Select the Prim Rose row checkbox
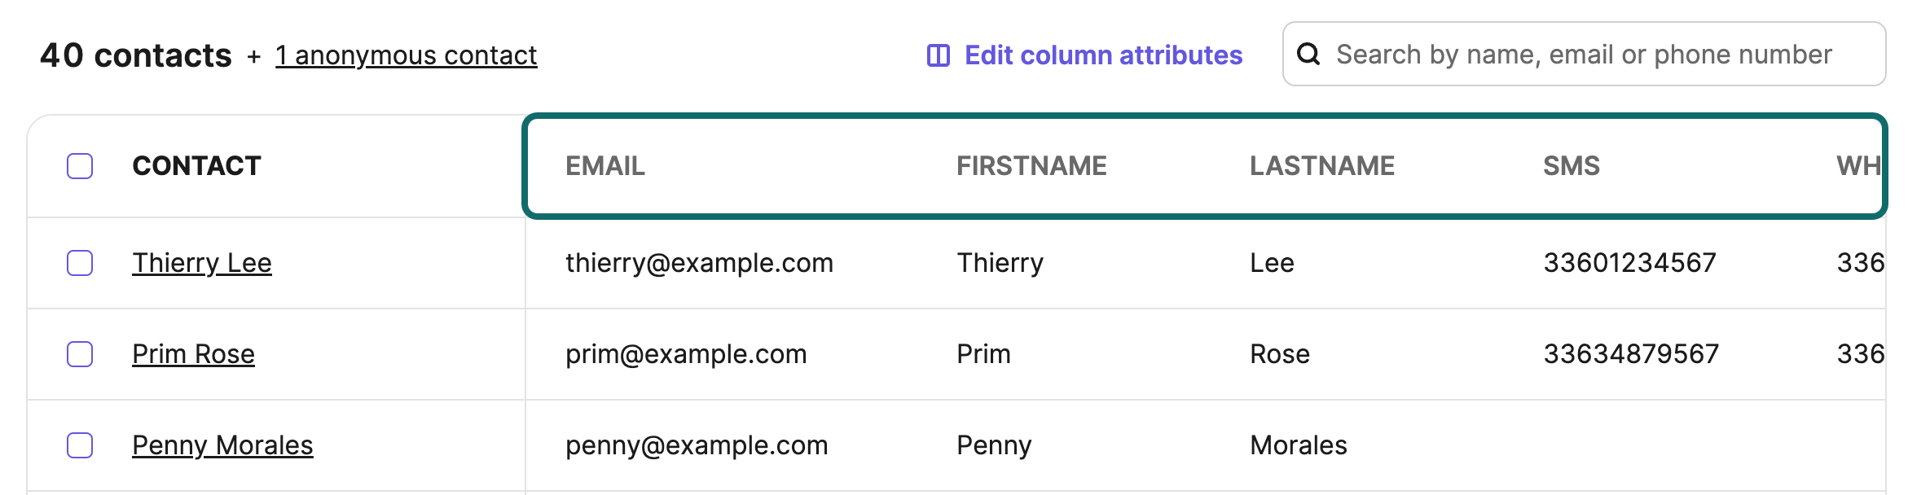 pos(80,354)
